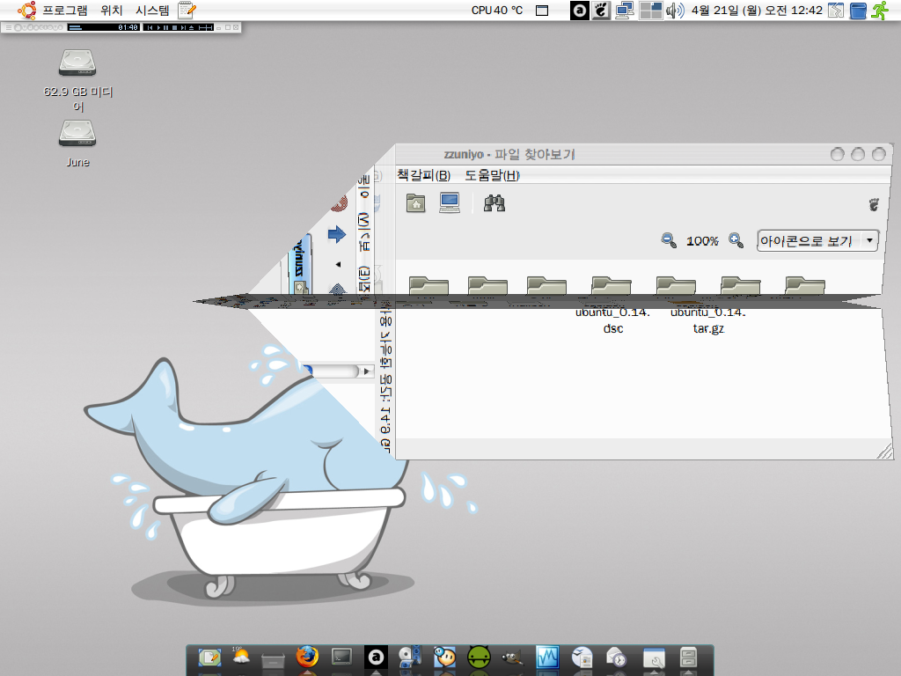
Task: Open the clock showing 오전 12:42
Action: tap(757, 11)
